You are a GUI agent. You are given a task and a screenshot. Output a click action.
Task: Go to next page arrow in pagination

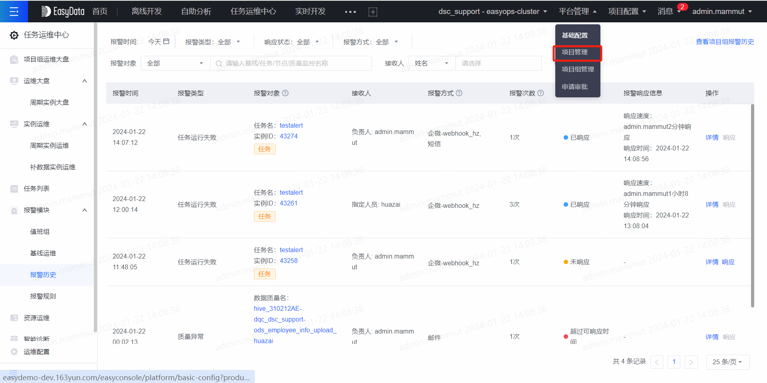691,362
